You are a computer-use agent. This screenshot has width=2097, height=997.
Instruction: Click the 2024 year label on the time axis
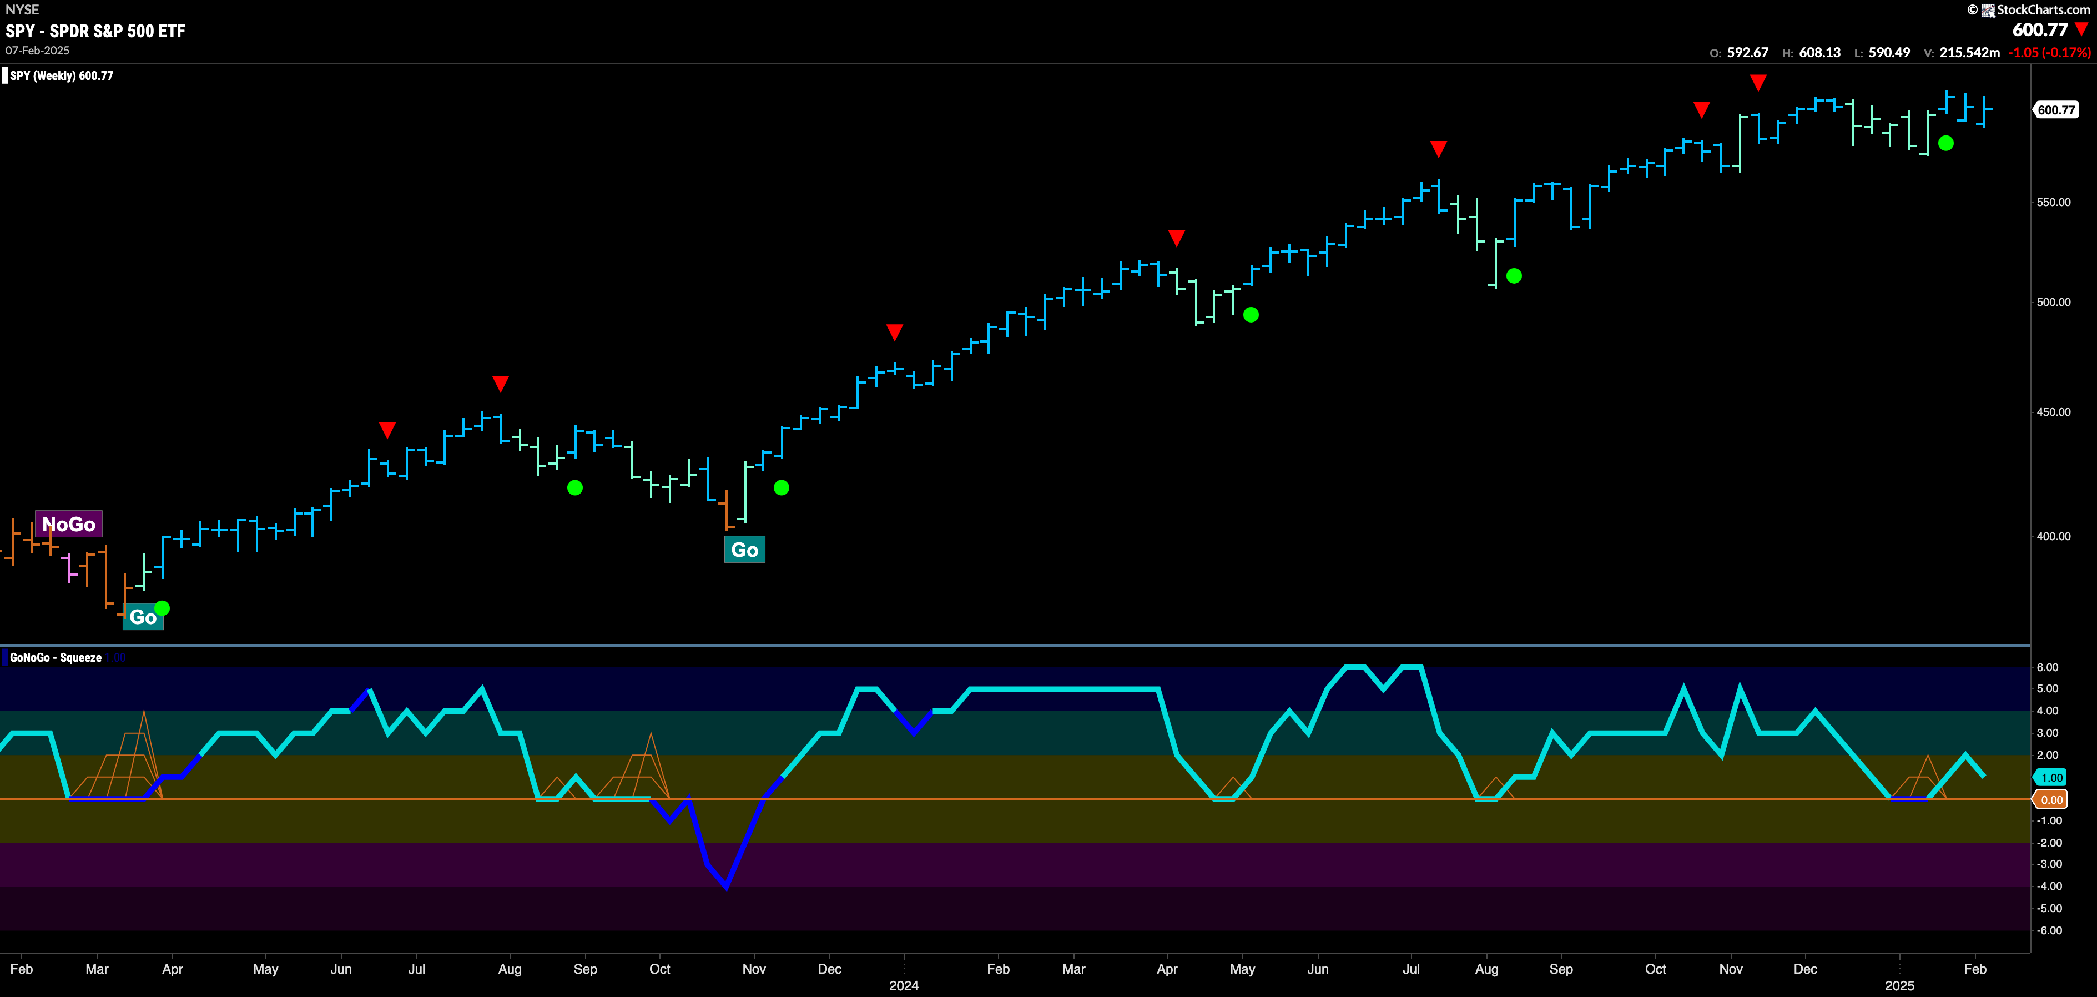(x=904, y=985)
